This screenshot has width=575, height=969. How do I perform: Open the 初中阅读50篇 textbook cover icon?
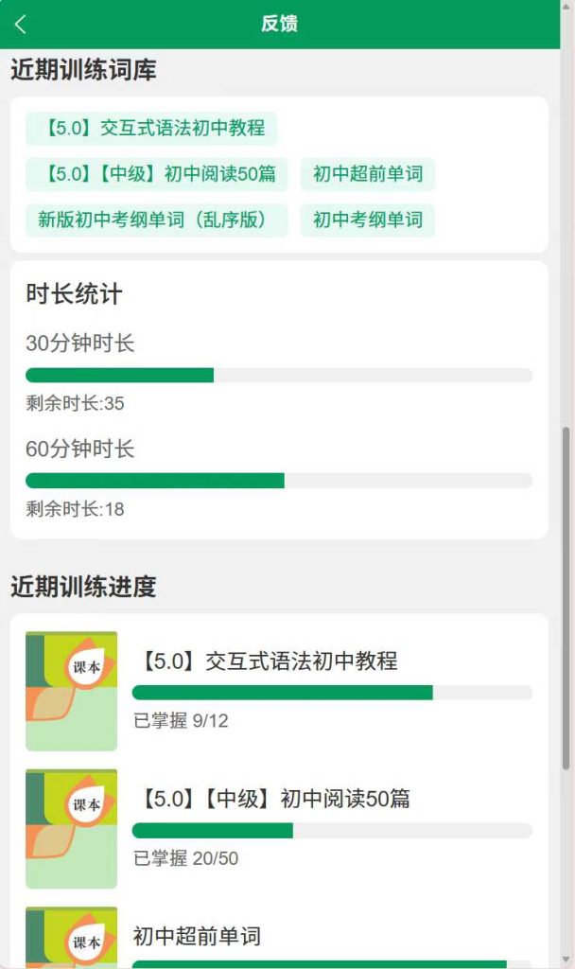point(72,828)
